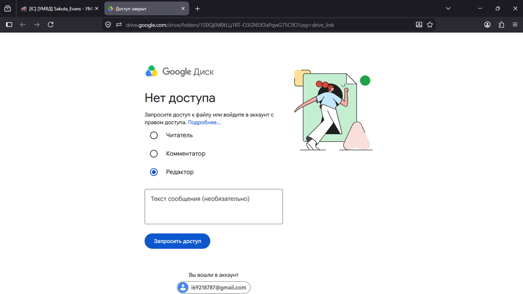Open the extensions puzzle icon
The image size is (523, 294).
[501, 24]
